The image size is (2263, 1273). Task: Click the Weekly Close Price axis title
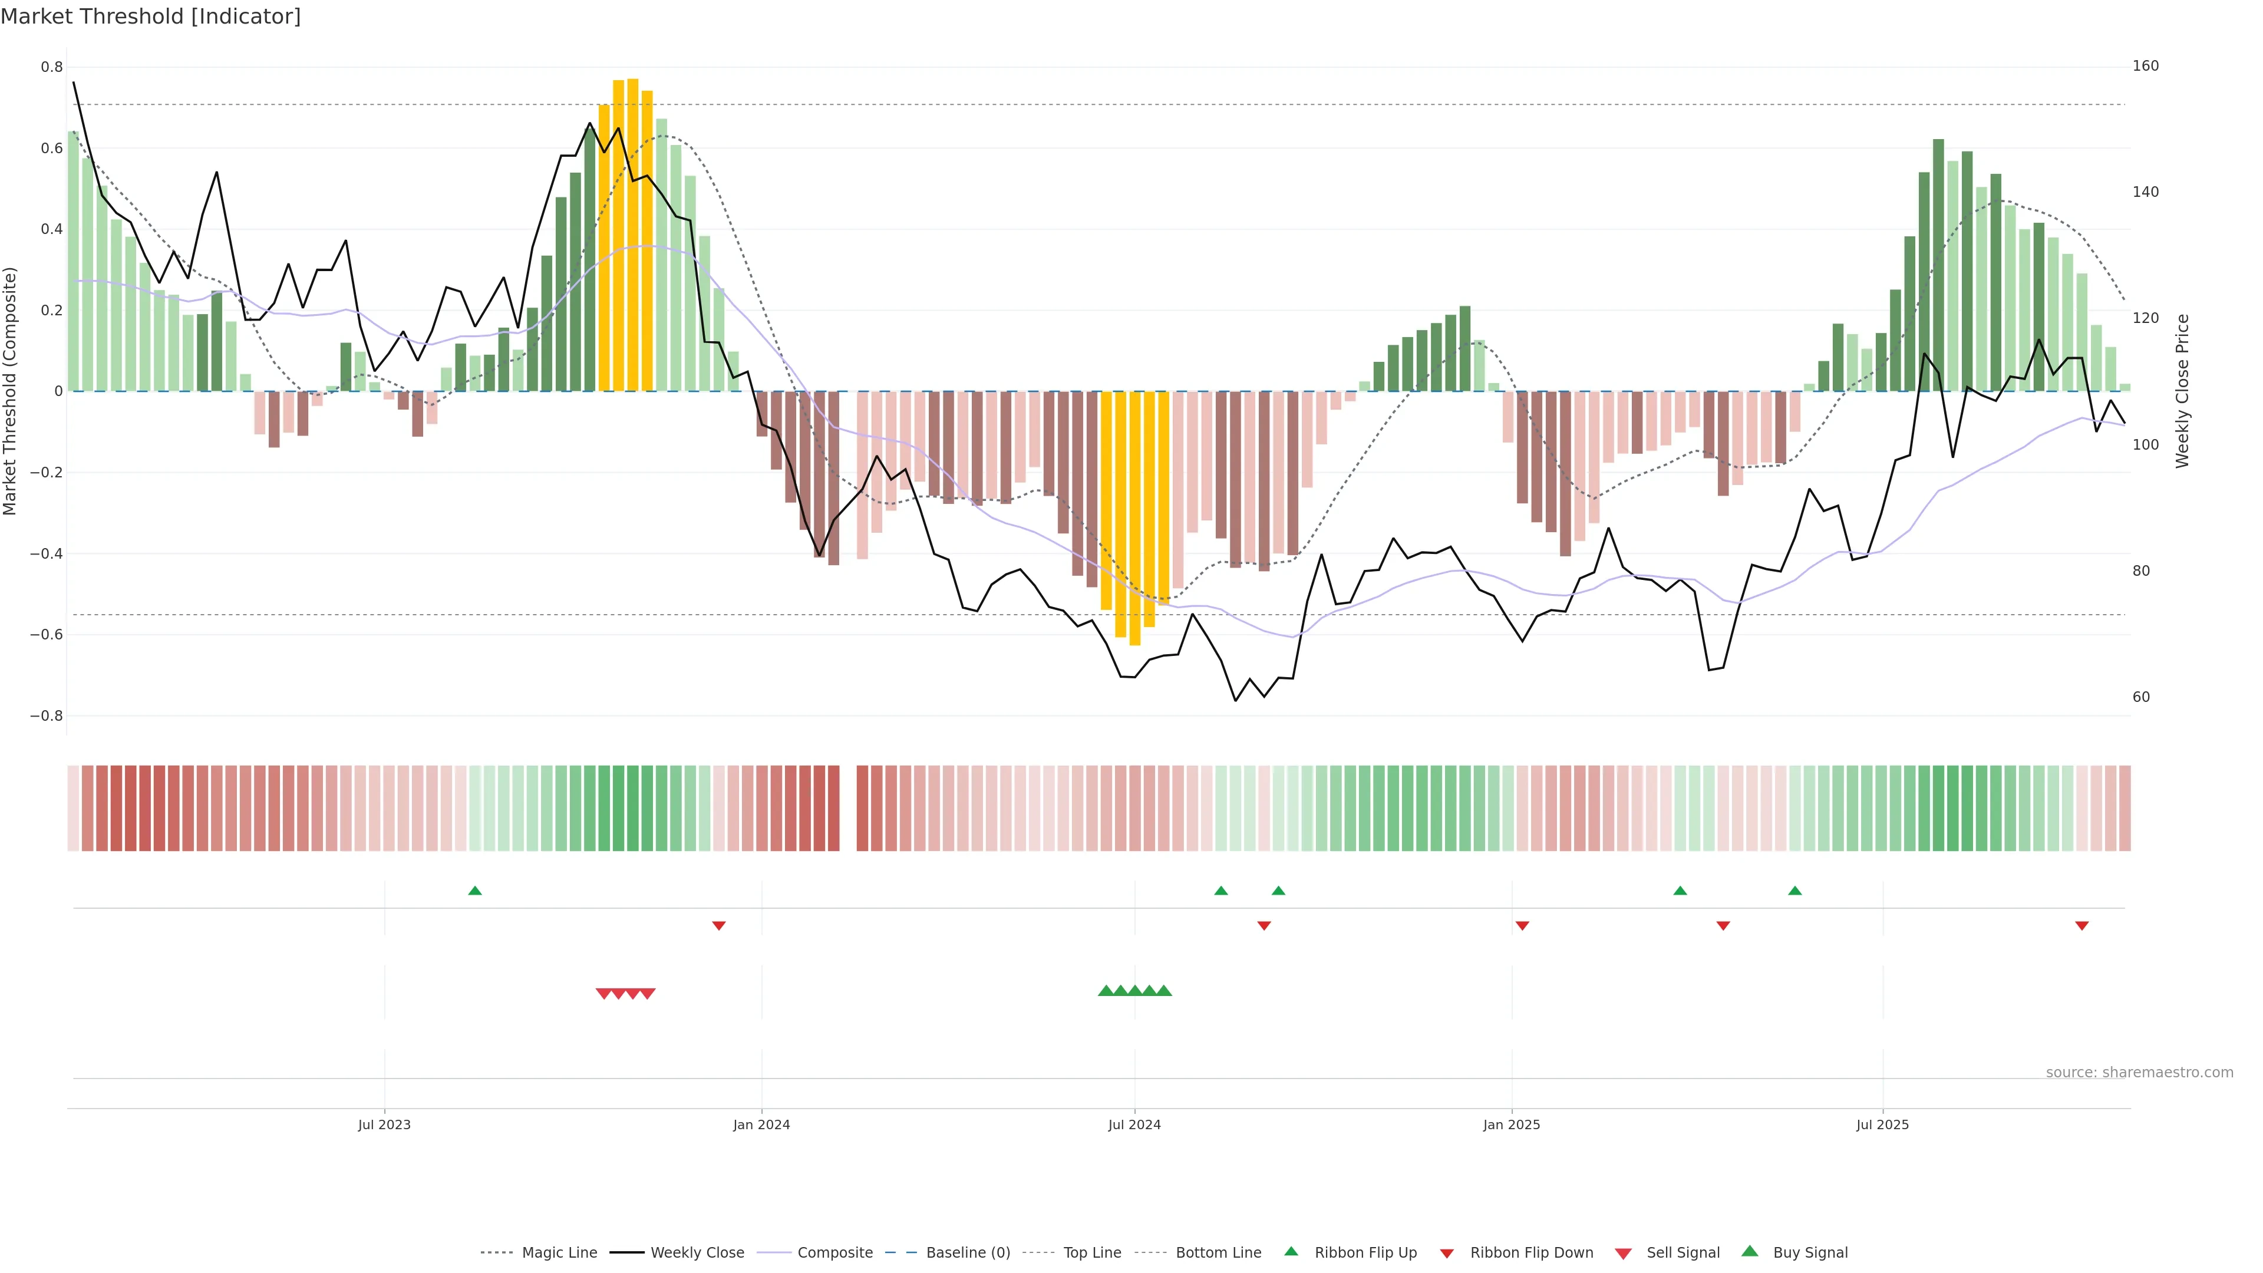click(2182, 391)
